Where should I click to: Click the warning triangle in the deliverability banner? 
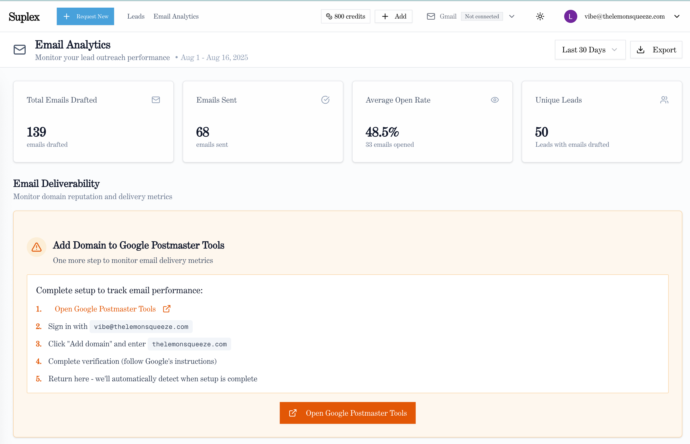36,247
